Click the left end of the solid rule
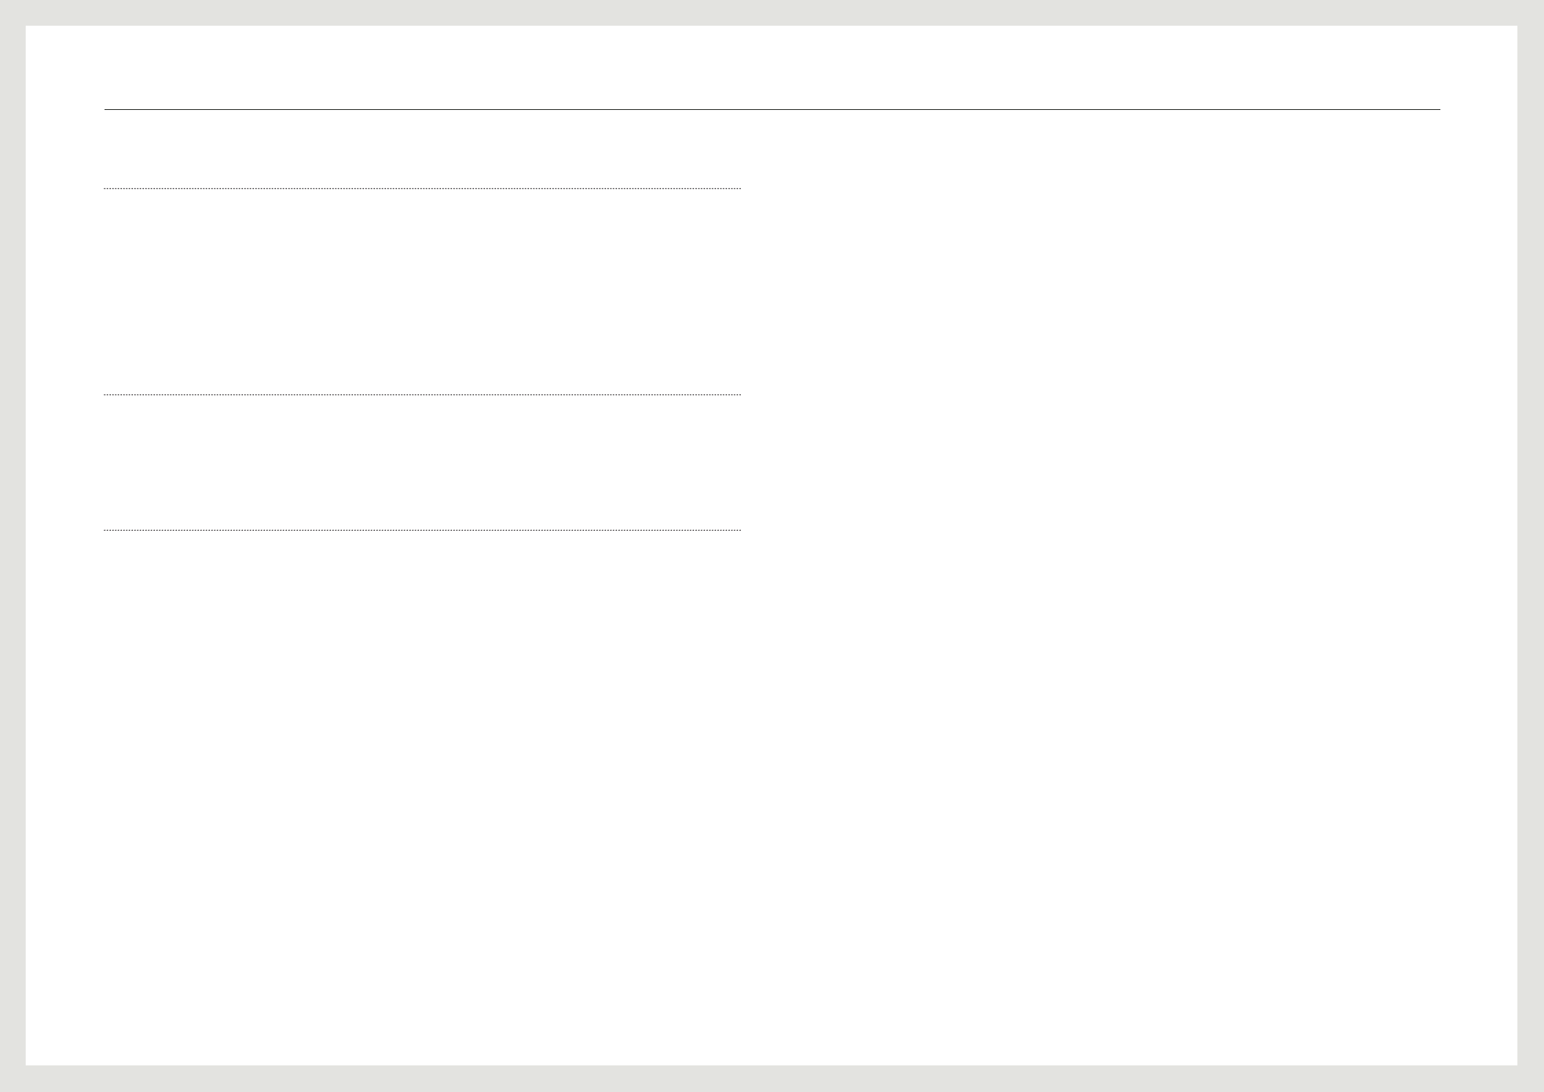The width and height of the screenshot is (1544, 1092). [106, 109]
